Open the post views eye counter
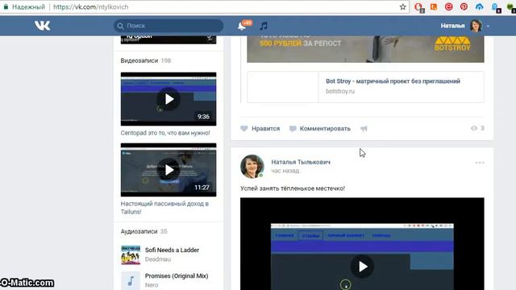Viewport: 516px width, 290px height. click(477, 128)
